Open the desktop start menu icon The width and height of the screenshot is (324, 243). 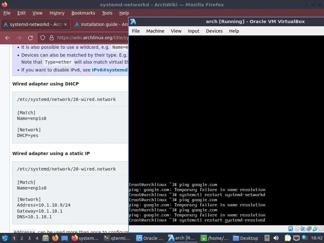coord(5,238)
